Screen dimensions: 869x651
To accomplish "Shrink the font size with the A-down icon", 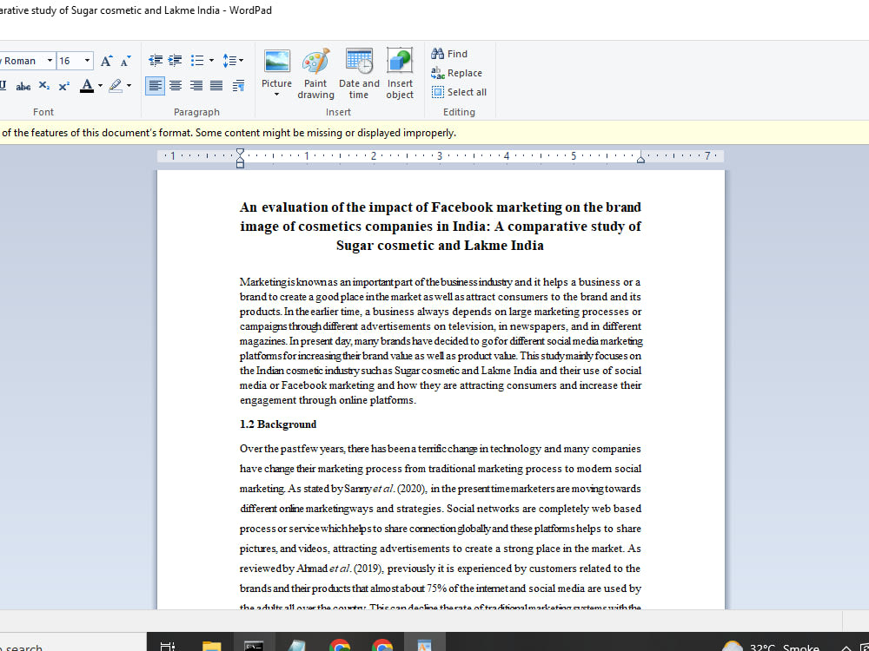I will pyautogui.click(x=126, y=61).
